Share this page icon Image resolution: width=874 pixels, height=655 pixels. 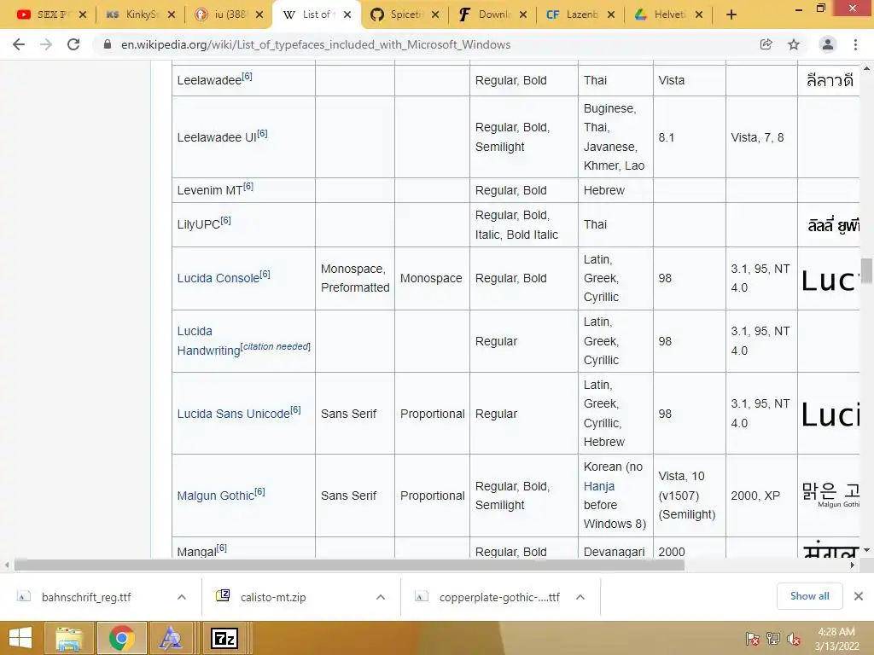coord(766,44)
